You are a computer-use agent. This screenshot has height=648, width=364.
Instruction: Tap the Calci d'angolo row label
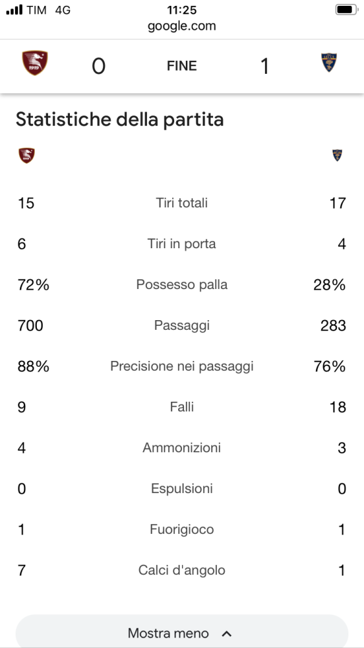coord(182,570)
